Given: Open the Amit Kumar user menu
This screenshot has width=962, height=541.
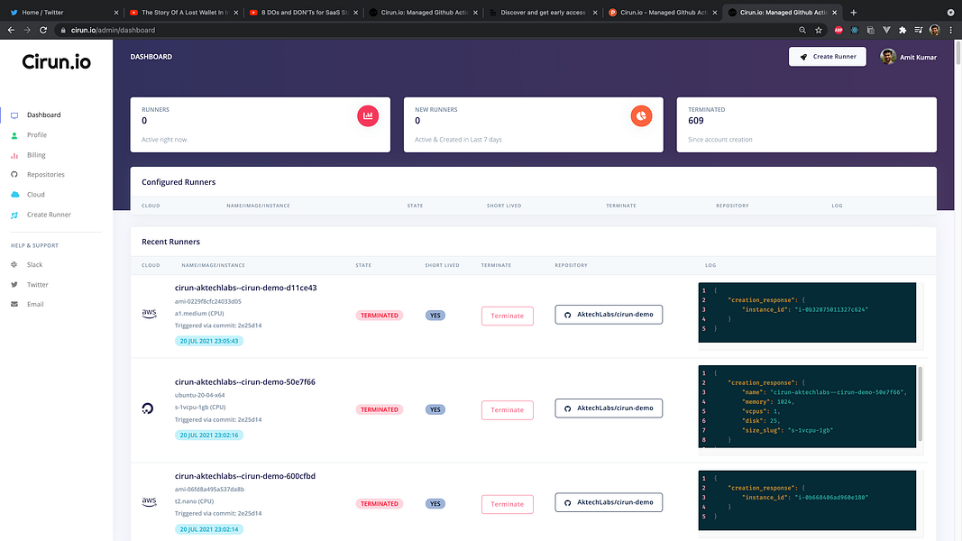Looking at the screenshot, I should pos(908,57).
